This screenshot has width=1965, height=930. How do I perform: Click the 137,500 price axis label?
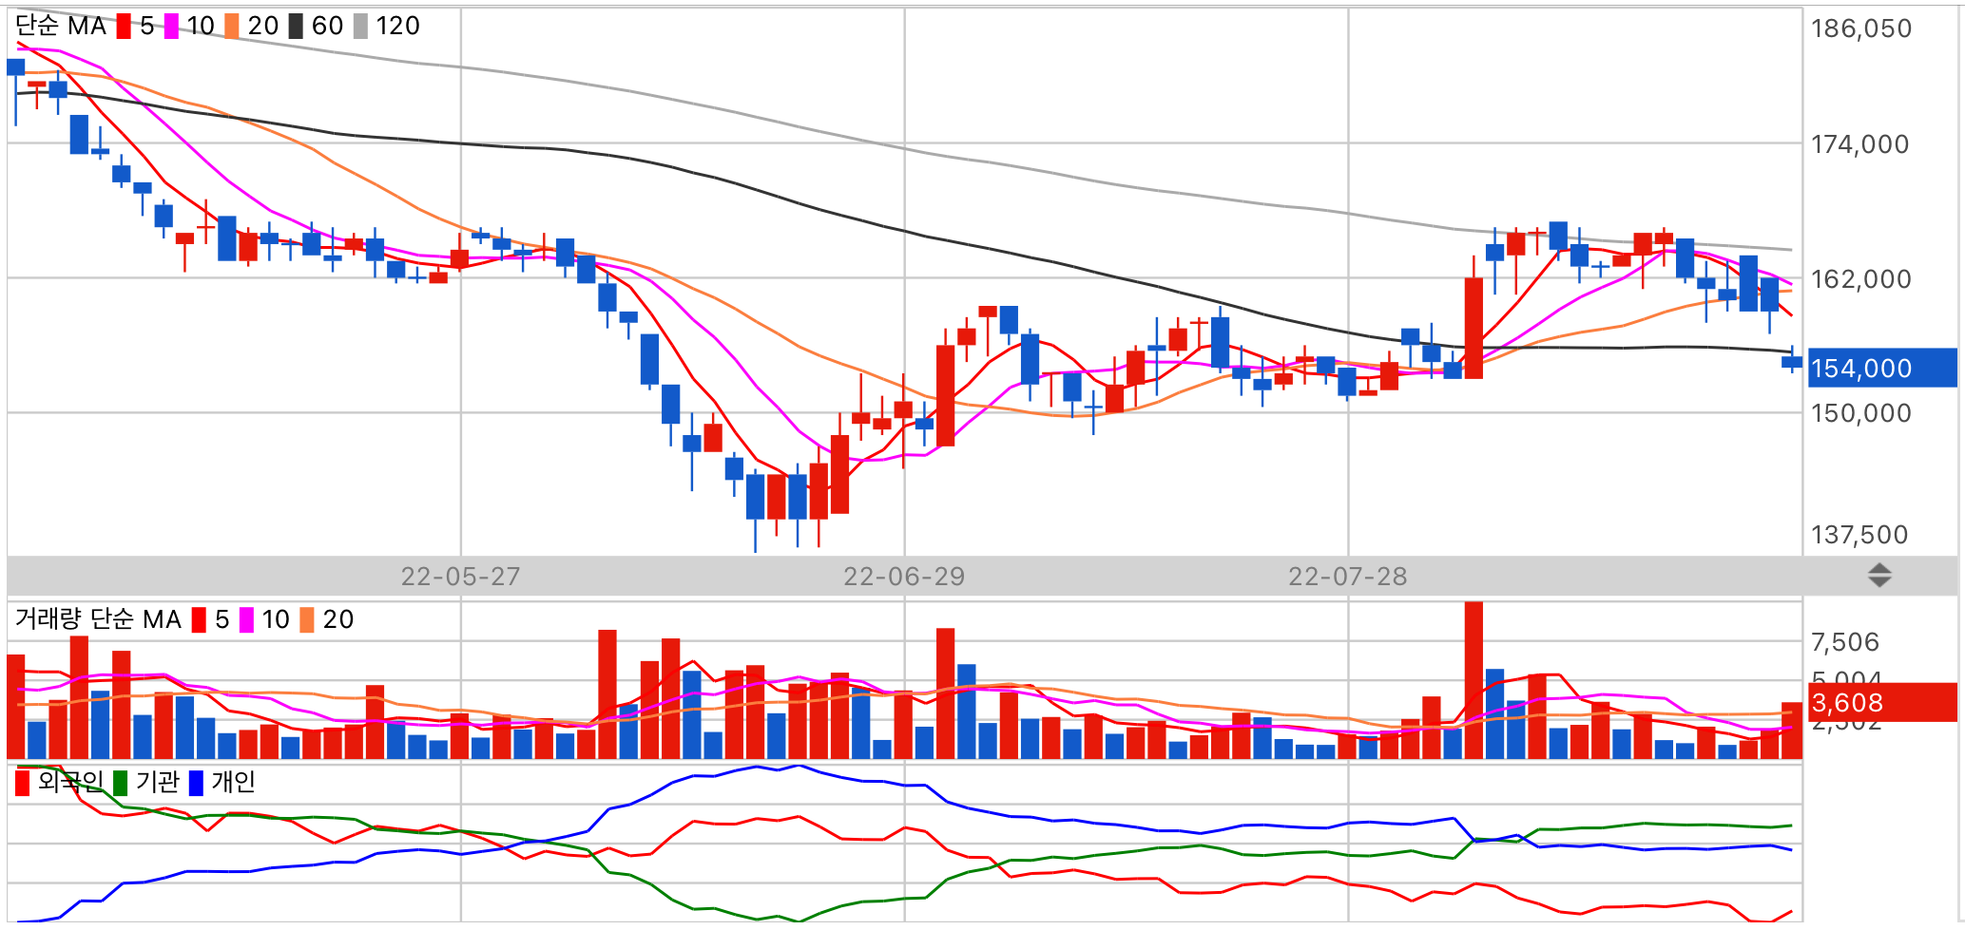point(1859,535)
